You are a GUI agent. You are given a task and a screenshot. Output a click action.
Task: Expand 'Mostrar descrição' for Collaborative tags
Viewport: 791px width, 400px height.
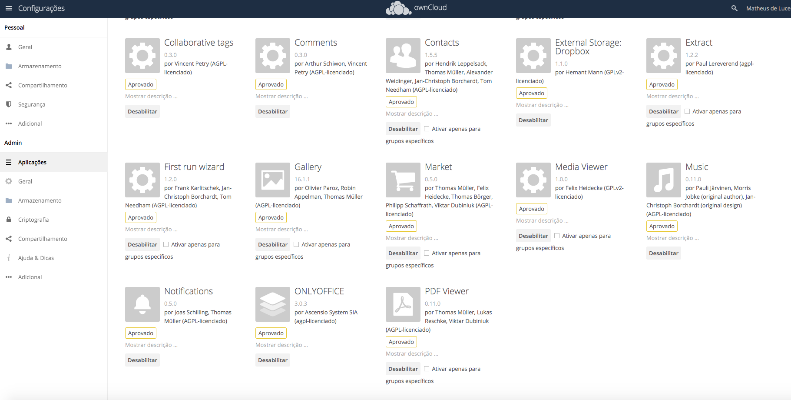[151, 96]
